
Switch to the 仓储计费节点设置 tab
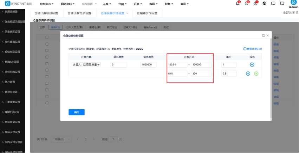point(79,13)
